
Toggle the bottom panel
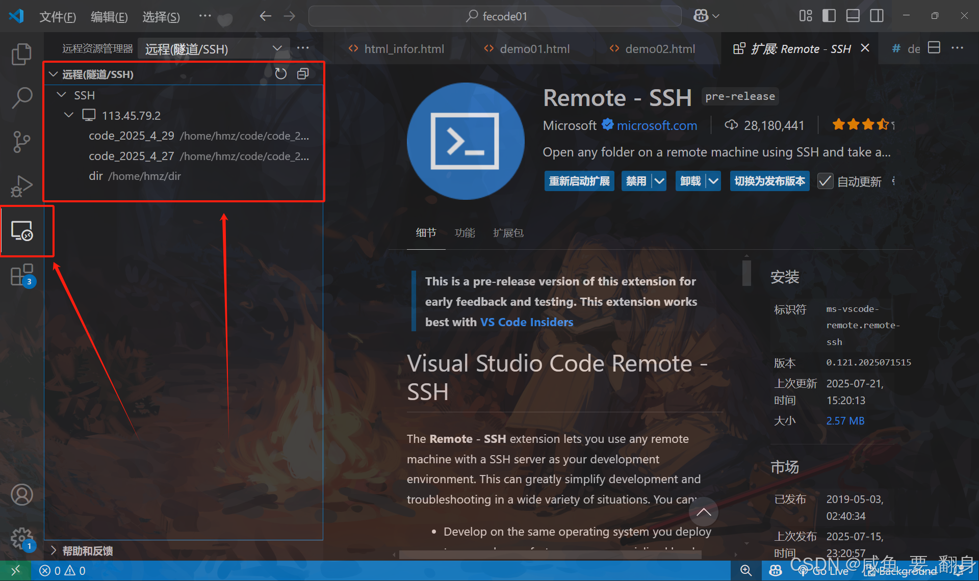pyautogui.click(x=853, y=16)
